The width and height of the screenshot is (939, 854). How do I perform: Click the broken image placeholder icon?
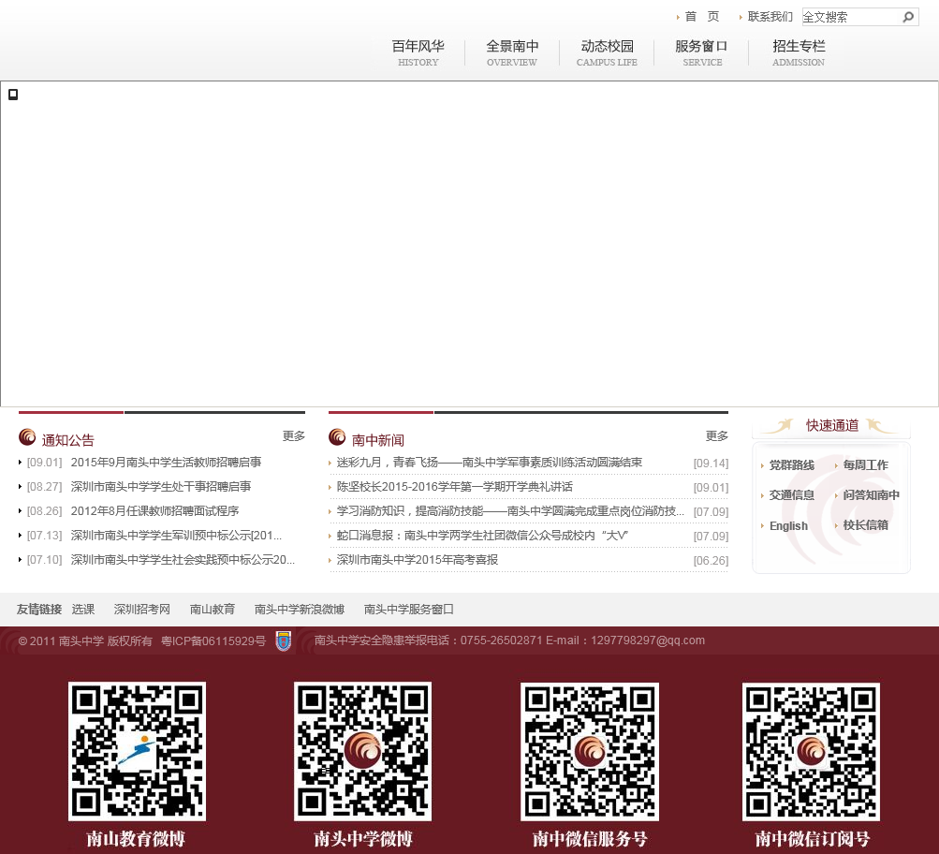click(13, 95)
